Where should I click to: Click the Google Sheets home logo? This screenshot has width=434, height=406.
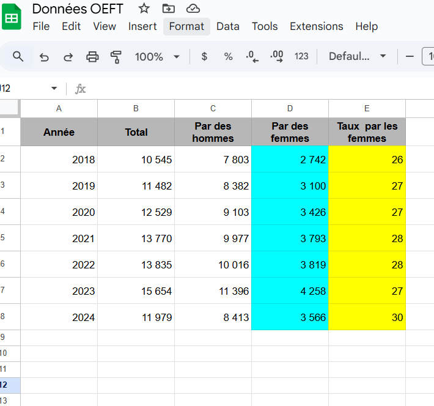pyautogui.click(x=11, y=17)
